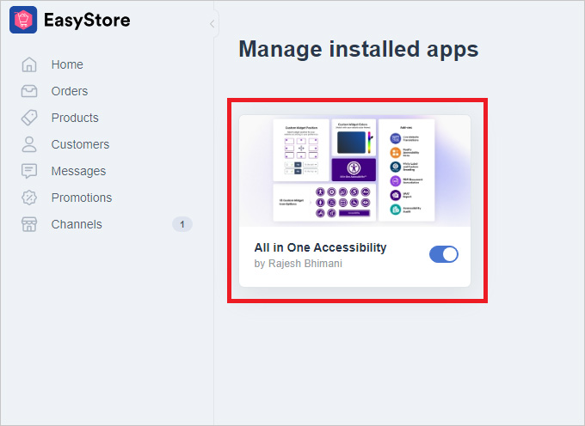Click the Products tag icon
The height and width of the screenshot is (426, 585).
[x=29, y=118]
